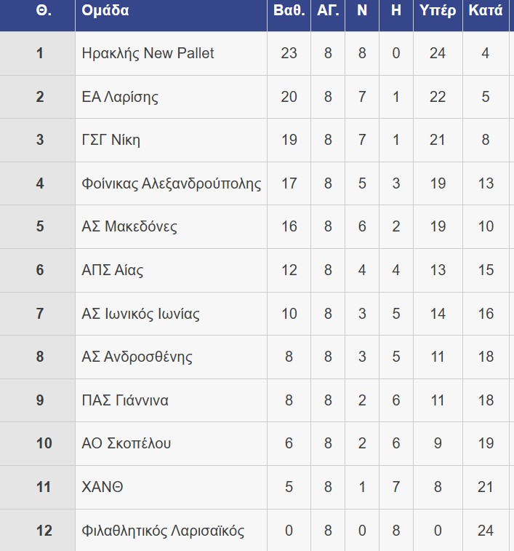Click the Κατά column header

(486, 11)
